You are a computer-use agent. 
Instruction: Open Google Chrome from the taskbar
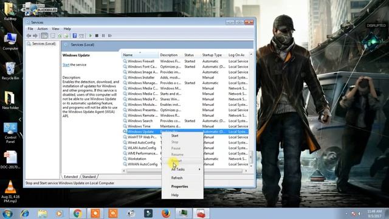click(77, 214)
